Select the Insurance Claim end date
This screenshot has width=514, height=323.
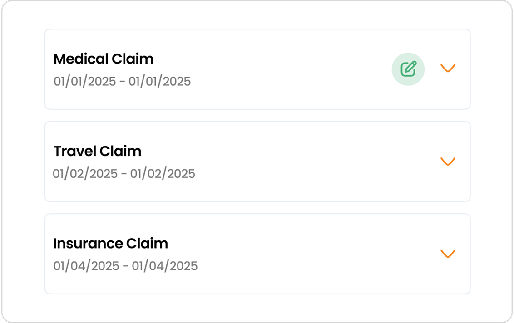coord(164,266)
